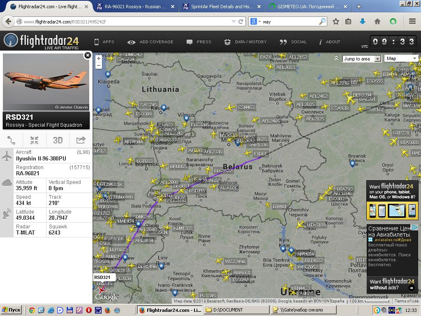Close the RSD321 flight info panel
The height and width of the screenshot is (316, 421).
tap(88, 55)
